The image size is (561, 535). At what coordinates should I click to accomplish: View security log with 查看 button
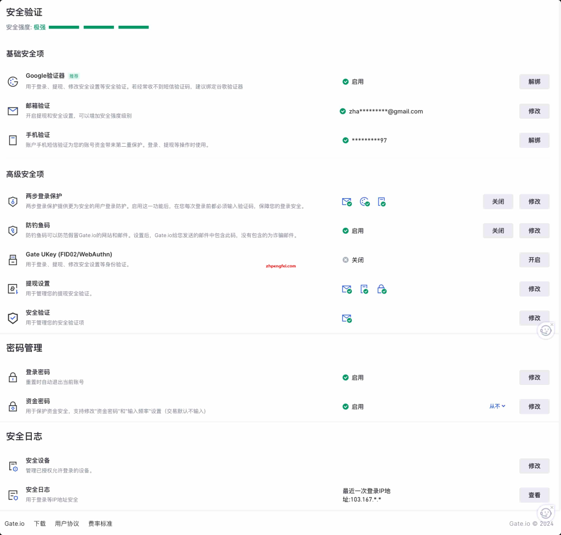click(534, 496)
